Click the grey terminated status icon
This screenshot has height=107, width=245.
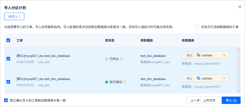[107, 59]
